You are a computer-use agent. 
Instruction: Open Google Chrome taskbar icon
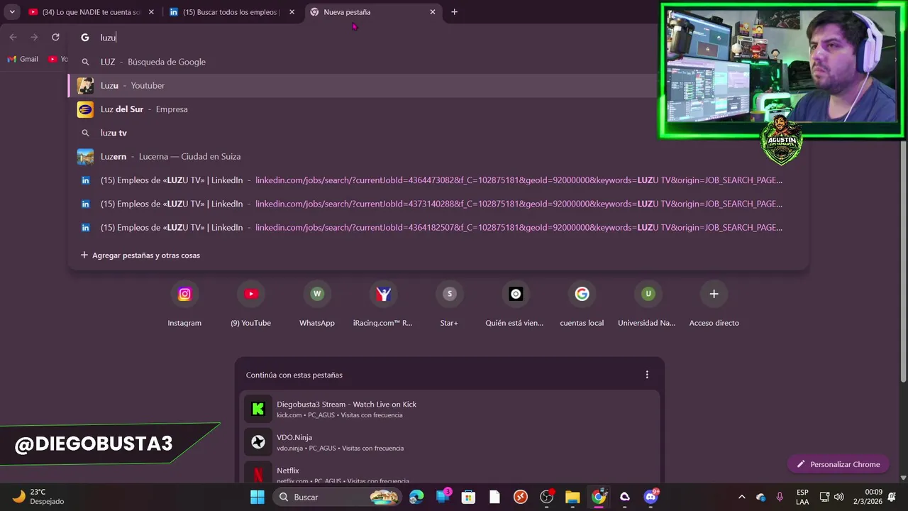tap(599, 497)
